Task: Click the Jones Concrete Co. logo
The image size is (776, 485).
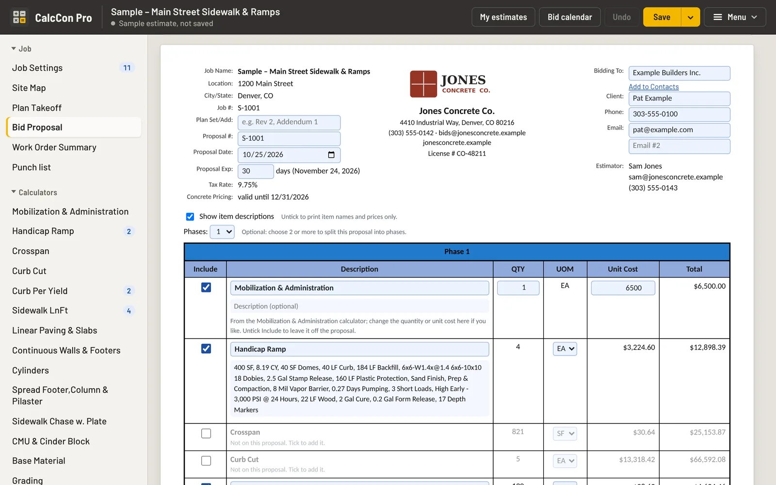Action: (450, 84)
